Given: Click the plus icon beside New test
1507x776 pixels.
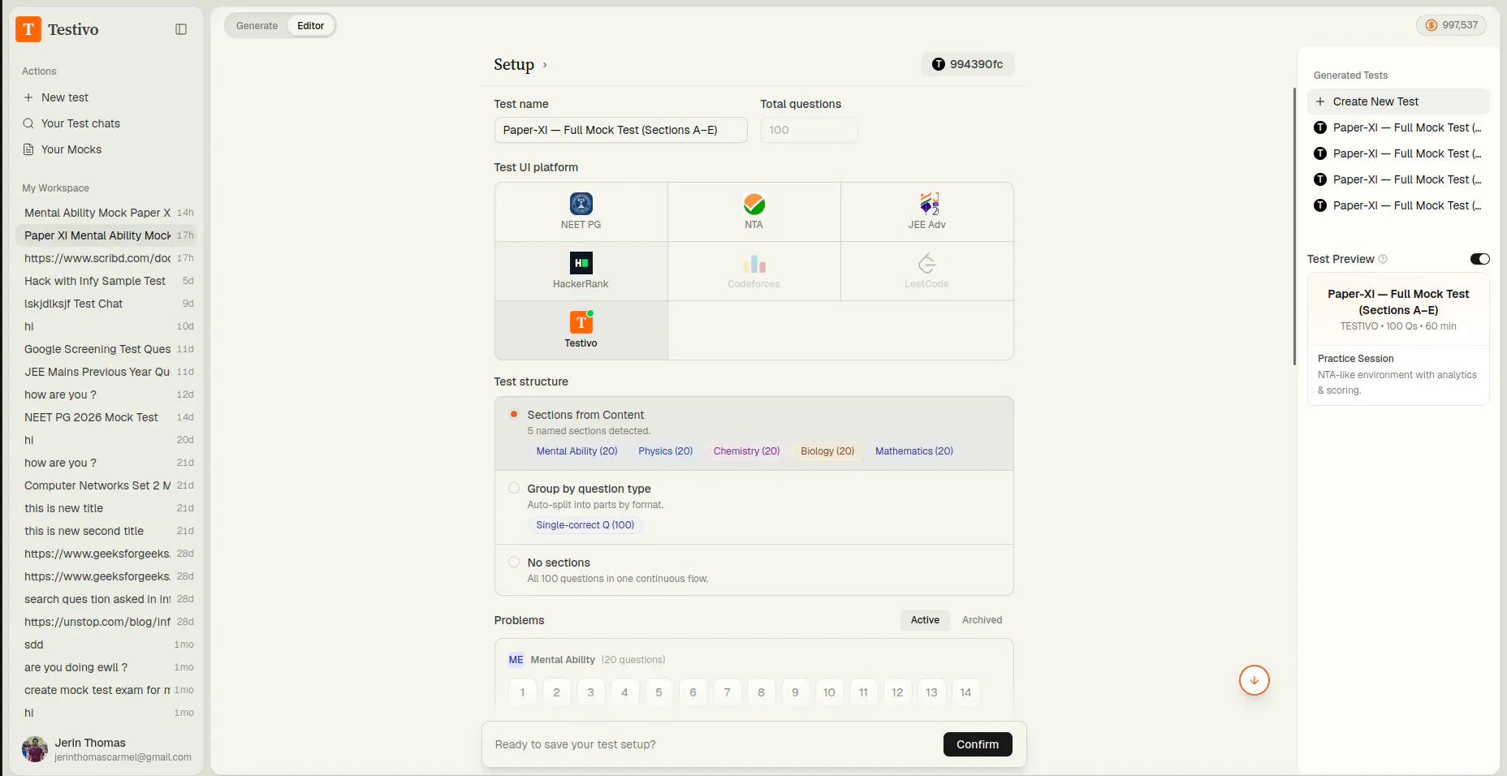Looking at the screenshot, I should tap(28, 97).
